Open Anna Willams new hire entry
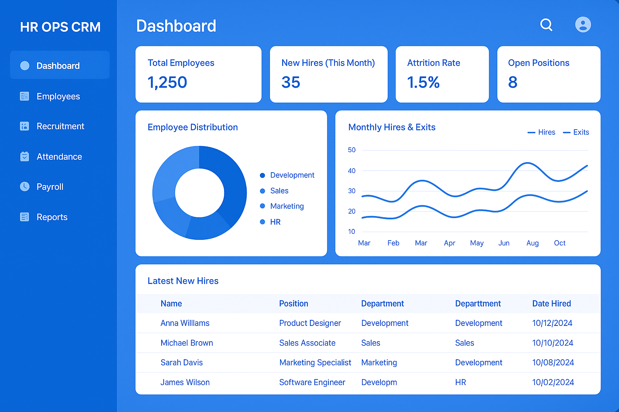The image size is (619, 412). pos(185,323)
